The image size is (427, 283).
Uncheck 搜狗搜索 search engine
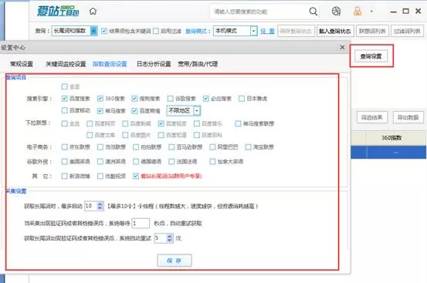[134, 99]
